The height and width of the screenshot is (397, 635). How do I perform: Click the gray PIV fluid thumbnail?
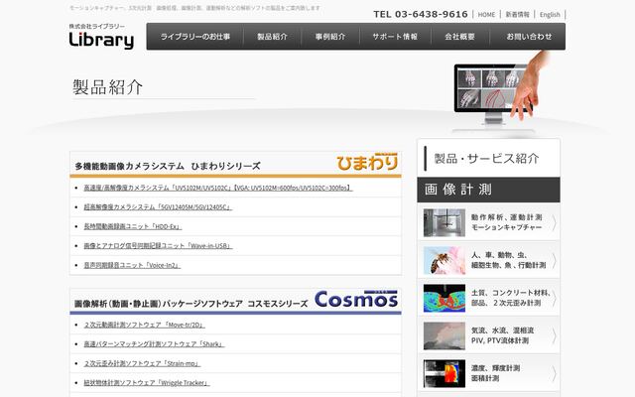point(444,335)
